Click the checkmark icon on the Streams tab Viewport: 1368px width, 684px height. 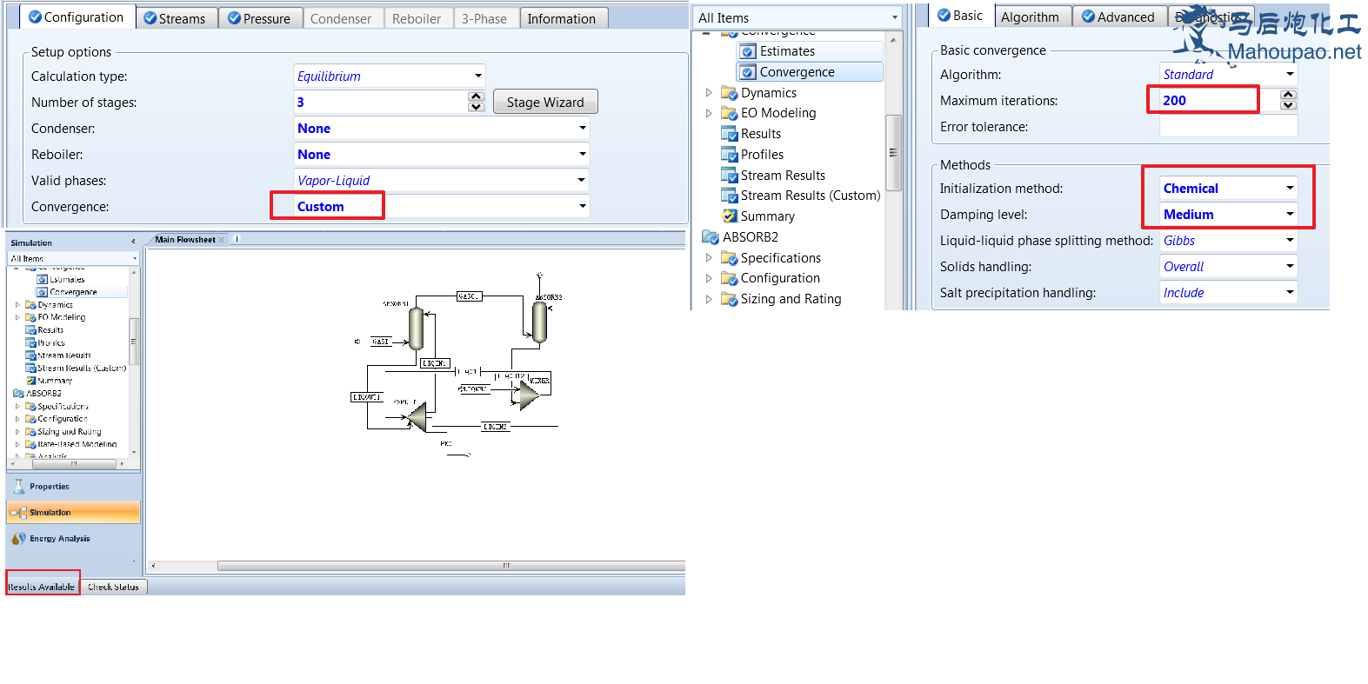150,18
